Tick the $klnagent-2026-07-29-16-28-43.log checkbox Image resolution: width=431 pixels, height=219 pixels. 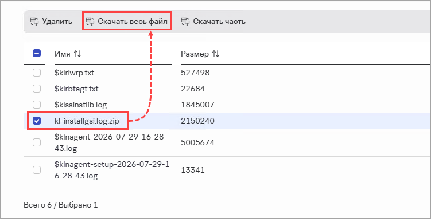37,142
